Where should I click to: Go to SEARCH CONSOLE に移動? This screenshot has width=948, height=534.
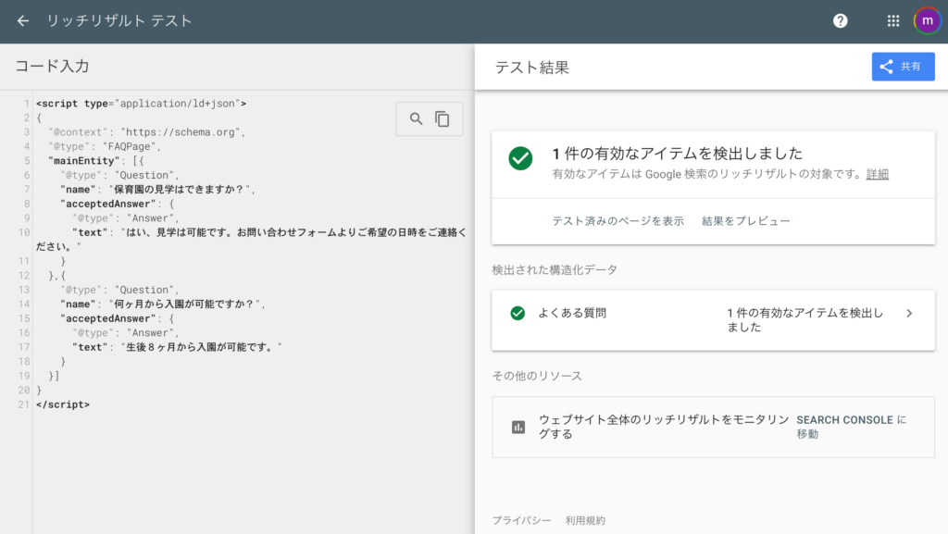852,427
